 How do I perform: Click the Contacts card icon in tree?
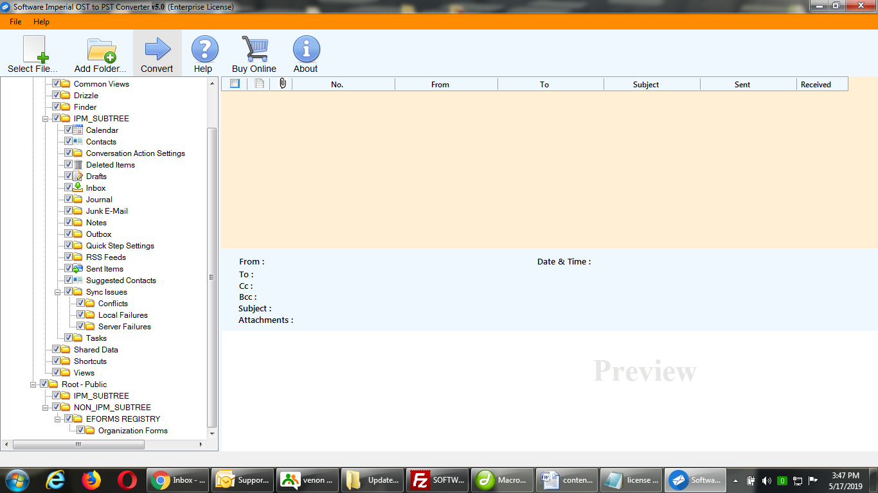[x=78, y=141]
